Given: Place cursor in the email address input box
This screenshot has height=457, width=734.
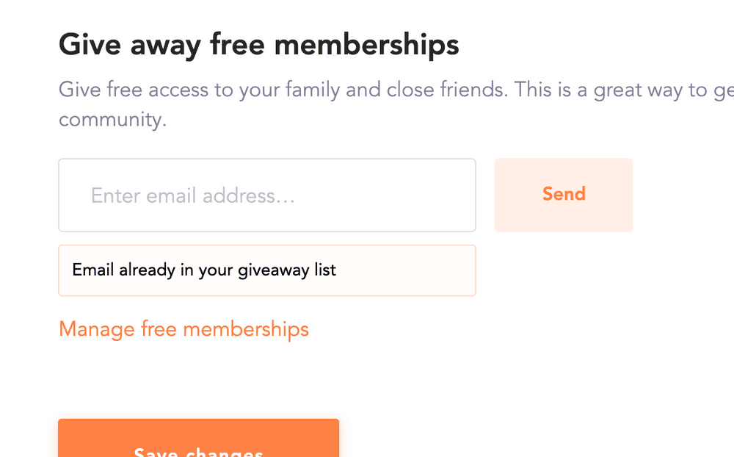Looking at the screenshot, I should [x=267, y=195].
